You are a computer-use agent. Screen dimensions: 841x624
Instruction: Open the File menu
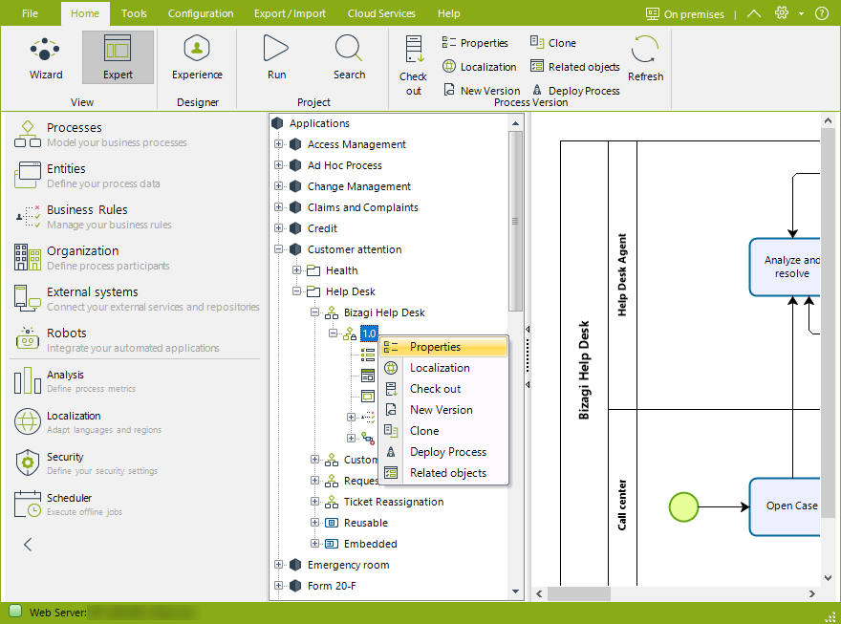coord(30,13)
